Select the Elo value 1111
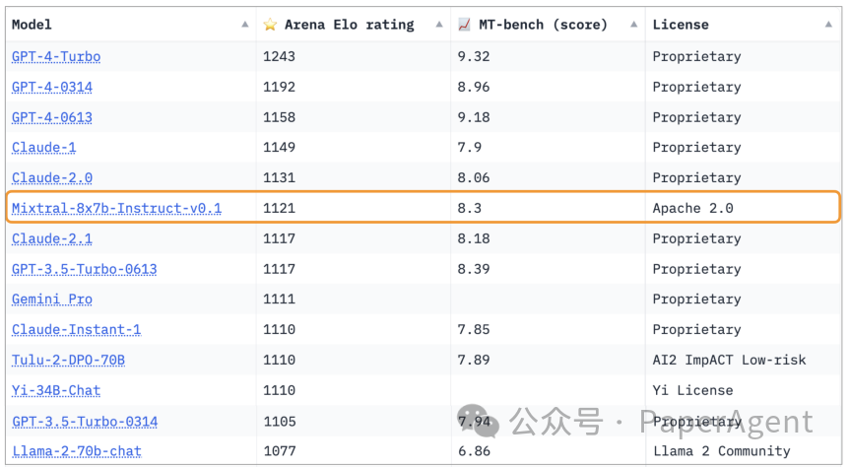 pyautogui.click(x=280, y=300)
